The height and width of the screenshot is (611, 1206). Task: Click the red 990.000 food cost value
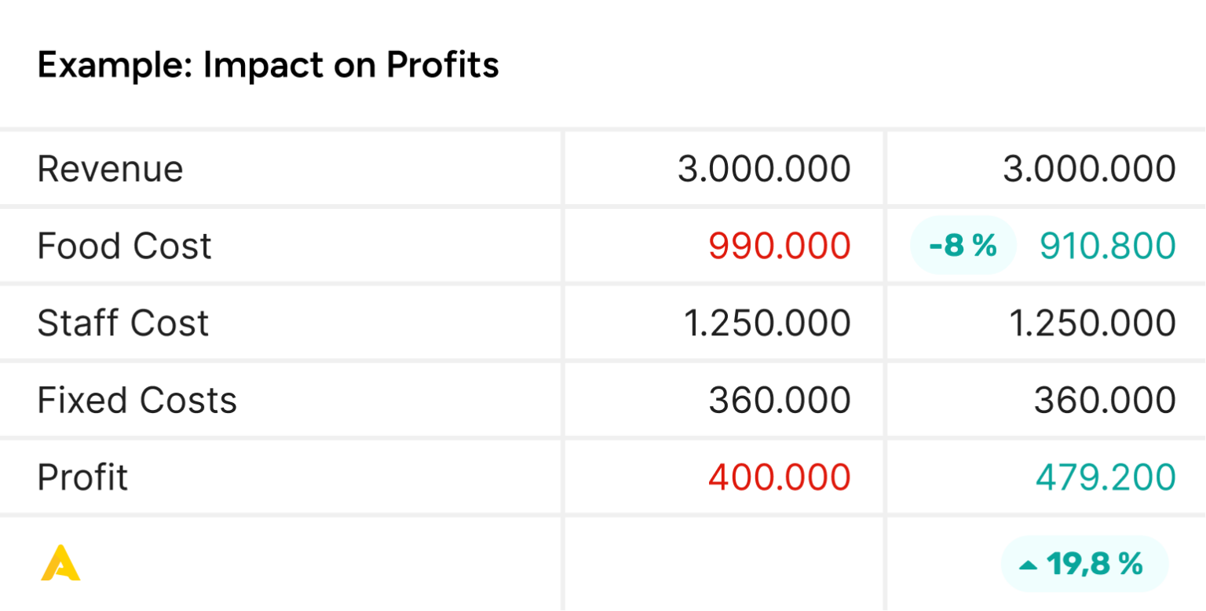(x=779, y=246)
